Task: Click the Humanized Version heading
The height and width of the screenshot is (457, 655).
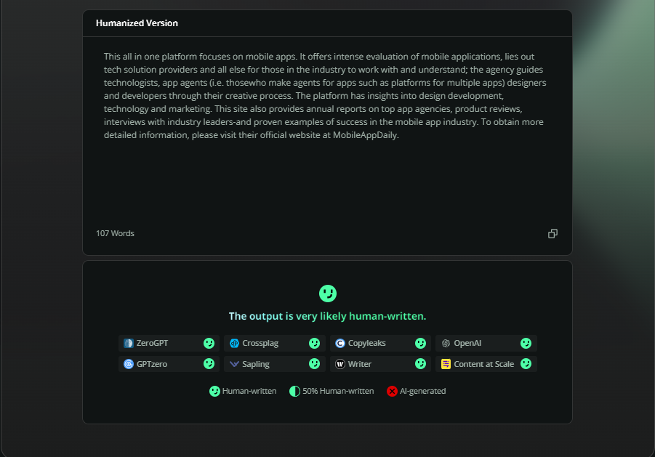Action: point(137,23)
